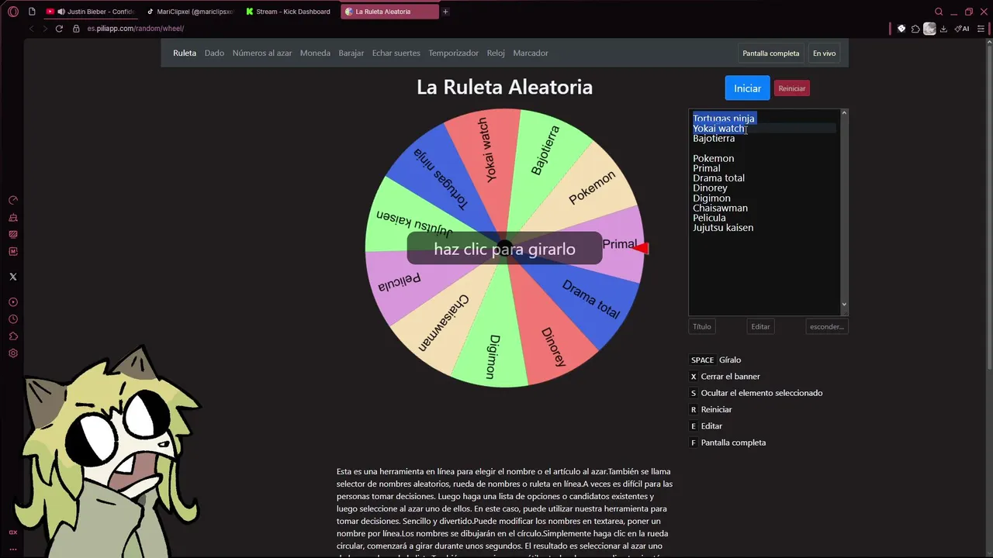Open Números al azar menu item

[262, 53]
